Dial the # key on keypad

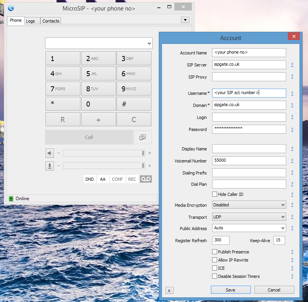tap(134, 104)
